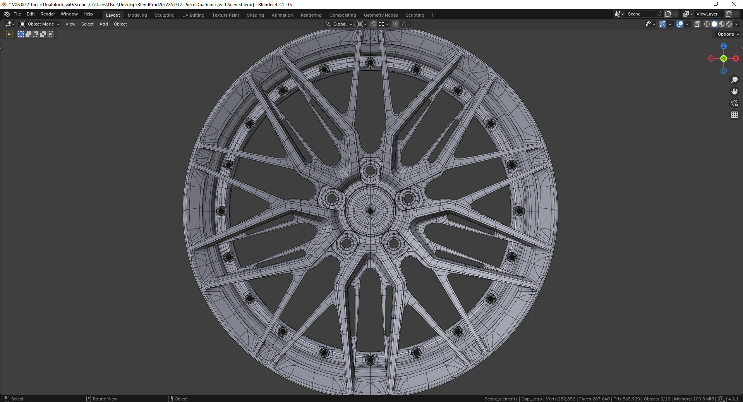743x402 pixels.
Task: Switch to the Texture Paint workspace tab
Action: coord(225,15)
